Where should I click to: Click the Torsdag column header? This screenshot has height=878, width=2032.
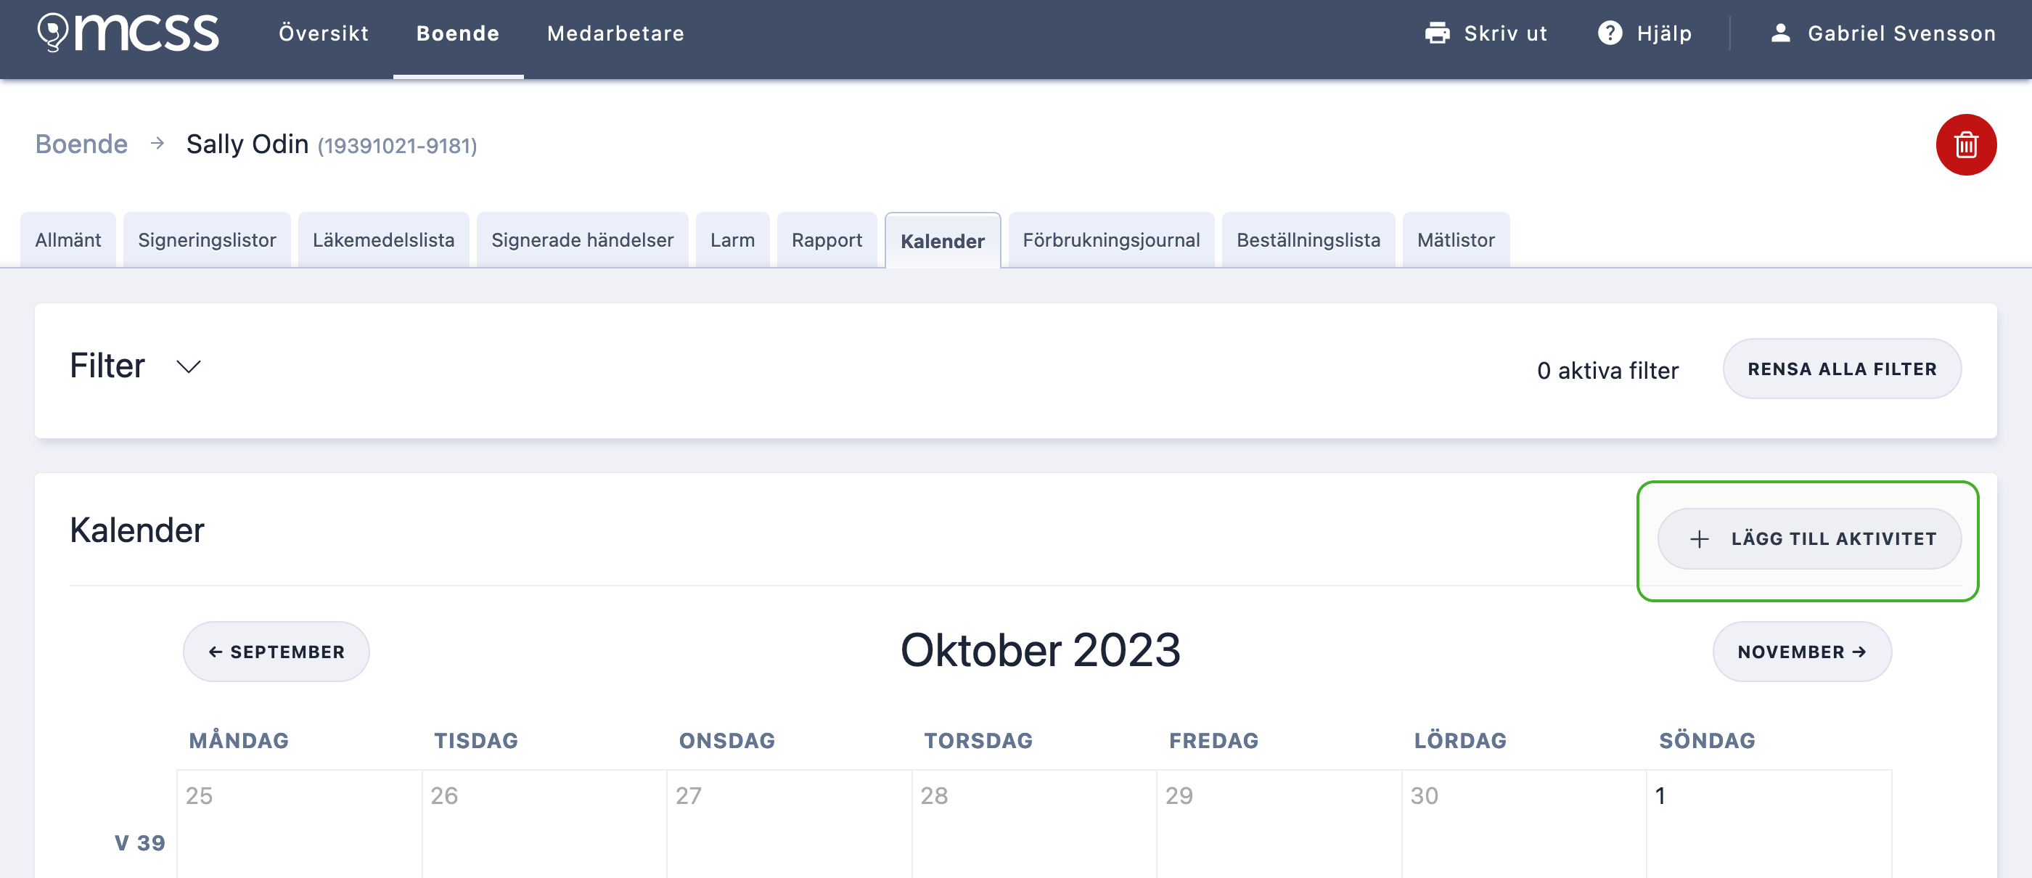click(978, 740)
